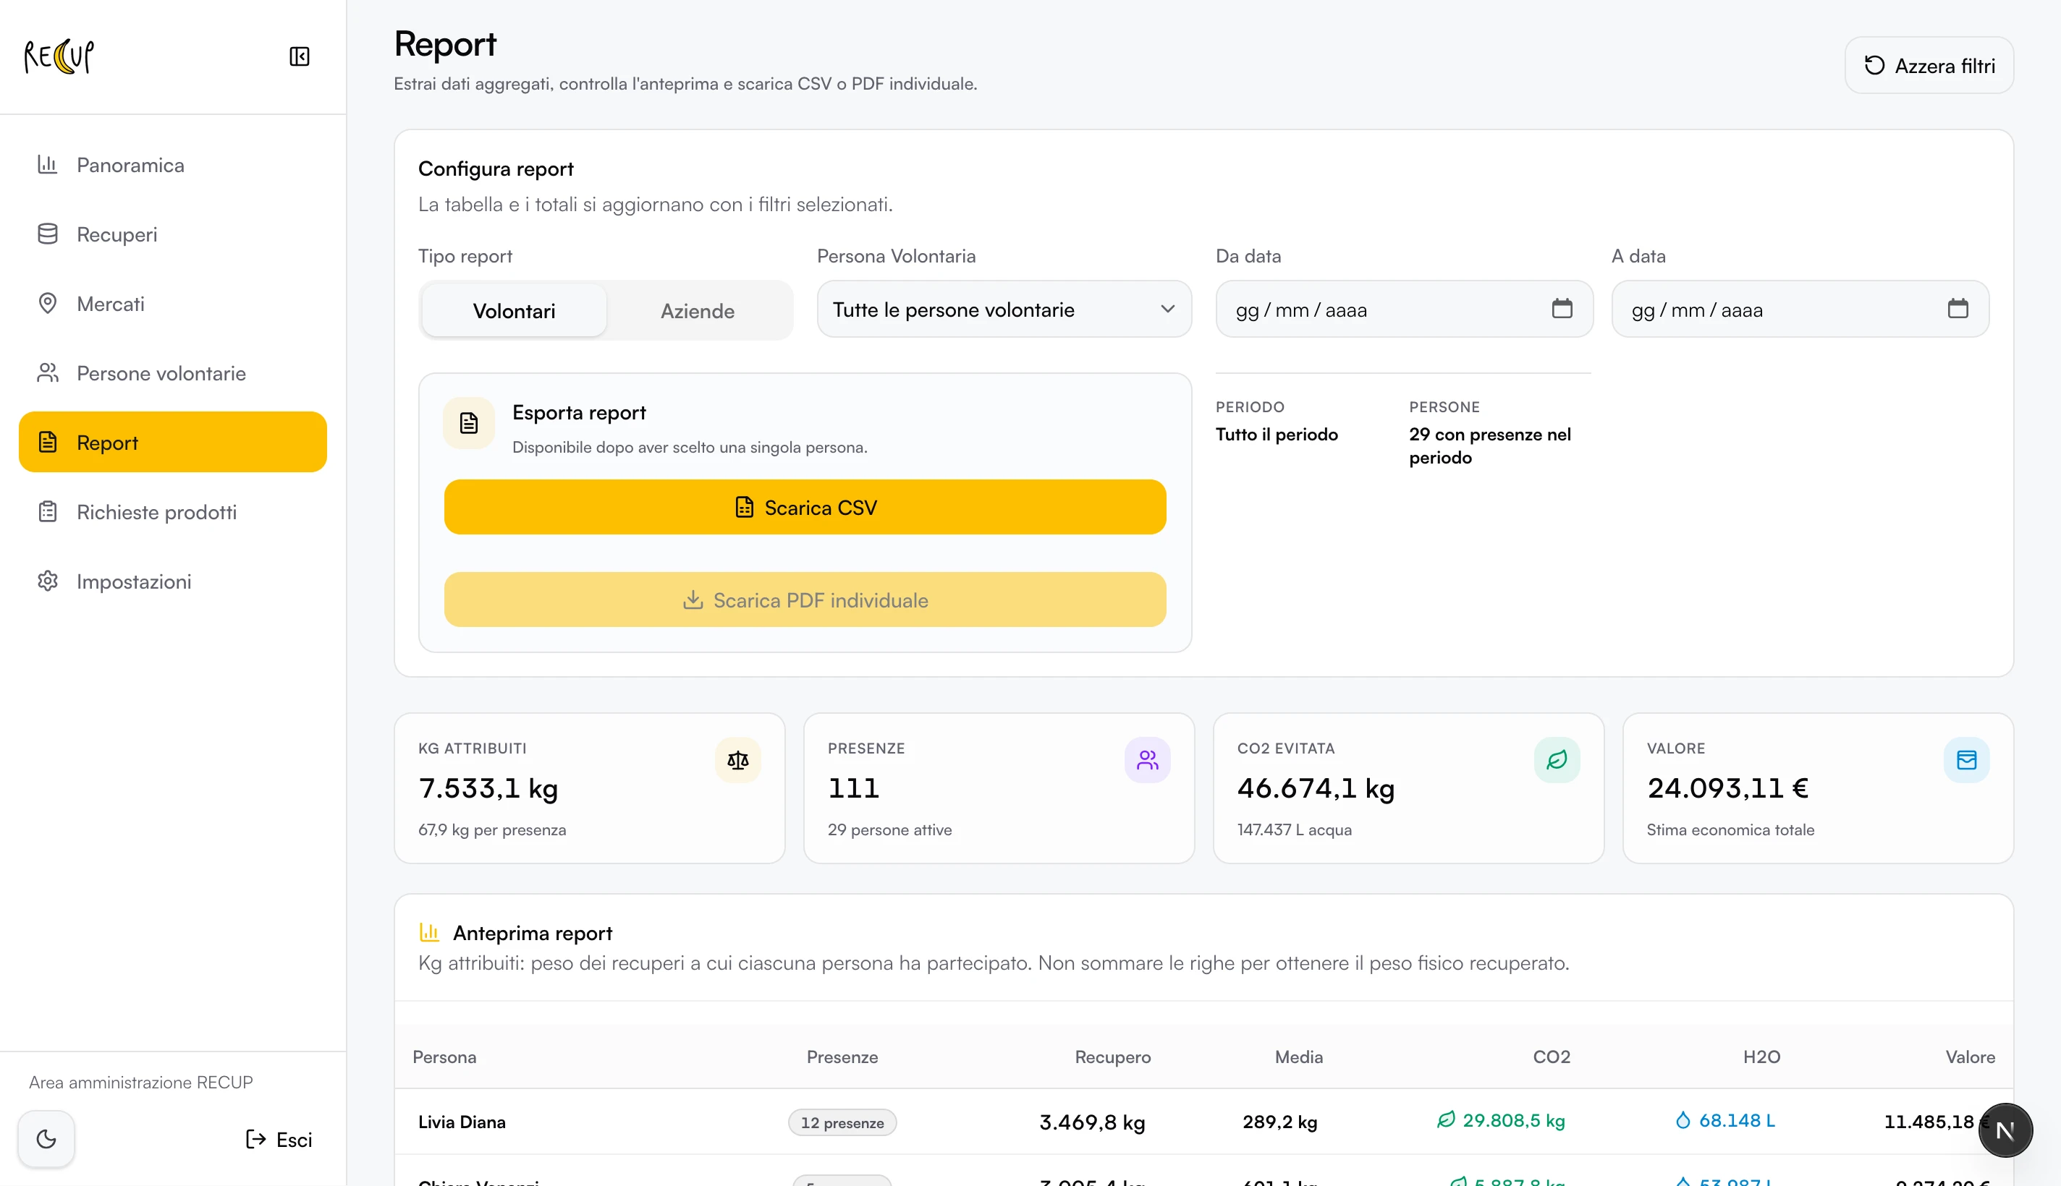Select the Report sidebar item

pyautogui.click(x=173, y=443)
